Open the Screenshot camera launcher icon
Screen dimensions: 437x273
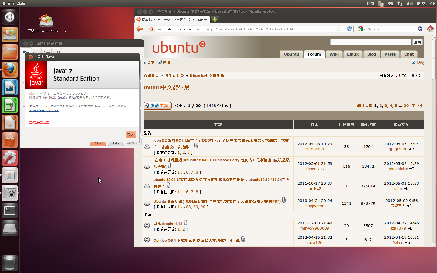point(10,193)
